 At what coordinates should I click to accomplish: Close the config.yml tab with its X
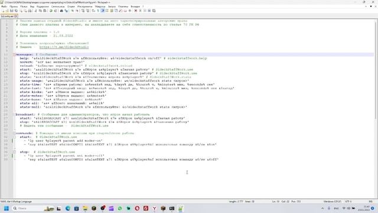[15, 16]
